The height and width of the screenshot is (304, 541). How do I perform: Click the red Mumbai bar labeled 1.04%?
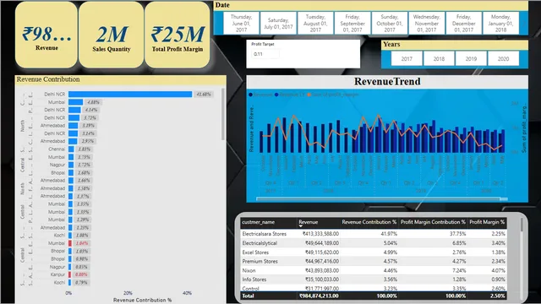tap(70, 243)
